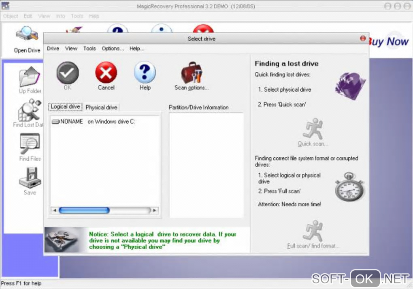
Task: Open the Info menu in main window
Action: (60, 16)
